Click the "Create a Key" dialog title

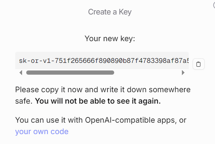(110, 12)
